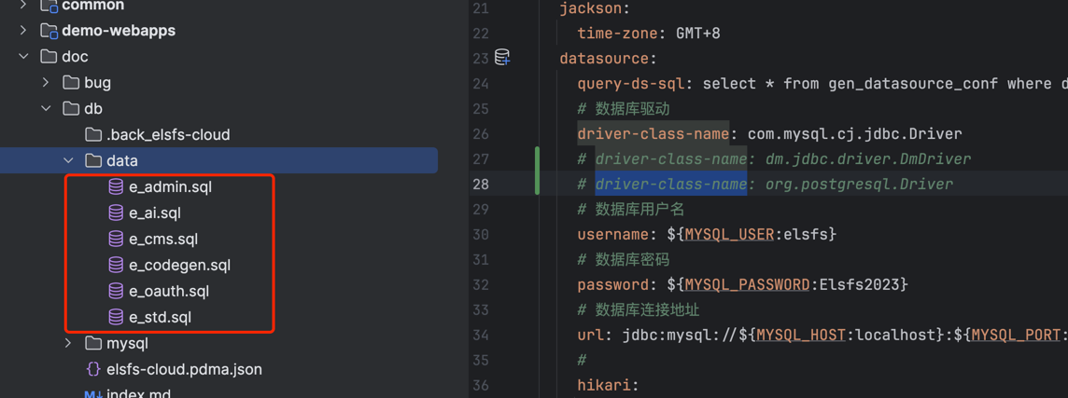Click the e_cms.sql database file icon
This screenshot has width=1068, height=398.
(116, 239)
